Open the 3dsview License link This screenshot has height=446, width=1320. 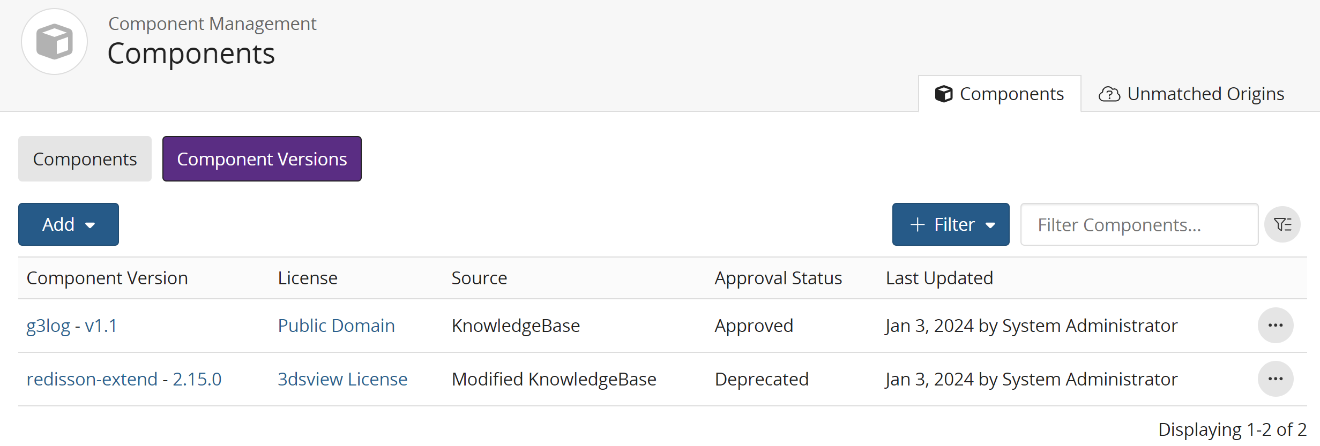342,379
